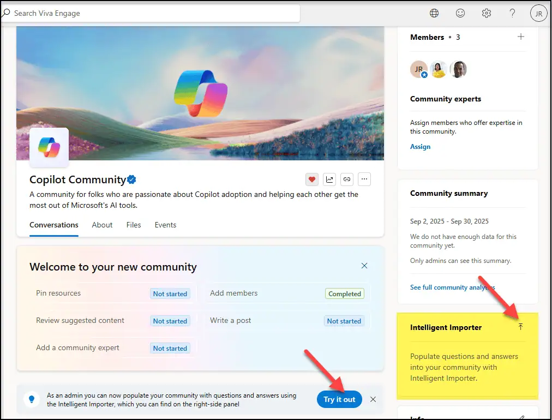Open the Events tab

(x=165, y=225)
